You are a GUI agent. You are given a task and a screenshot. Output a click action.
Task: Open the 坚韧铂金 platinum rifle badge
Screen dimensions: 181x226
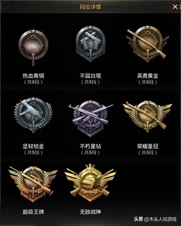pyautogui.click(x=33, y=115)
